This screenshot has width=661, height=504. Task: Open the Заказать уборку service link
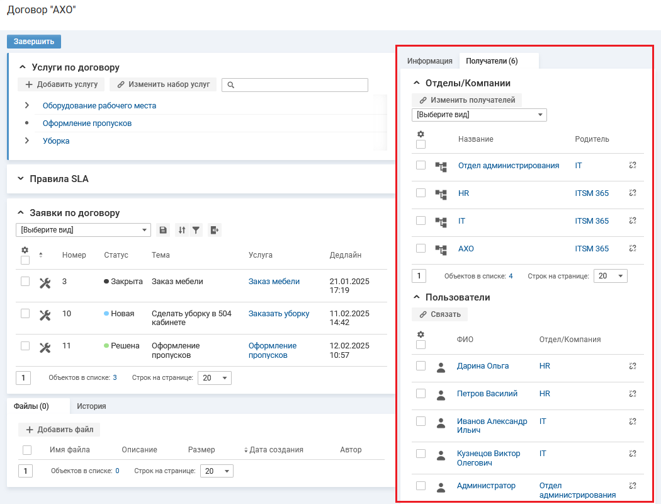point(278,314)
